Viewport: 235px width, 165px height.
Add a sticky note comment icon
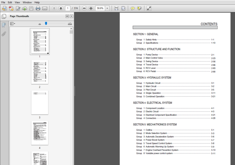132,8
